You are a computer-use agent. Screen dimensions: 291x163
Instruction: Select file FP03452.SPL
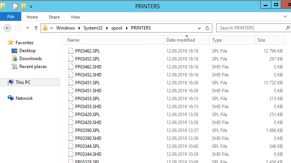pyautogui.click(x=87, y=59)
